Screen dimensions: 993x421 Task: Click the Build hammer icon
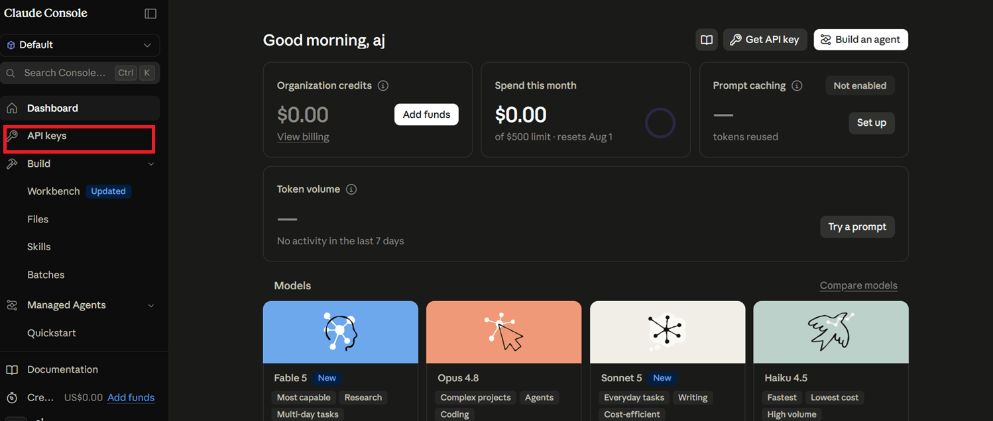[x=12, y=164]
